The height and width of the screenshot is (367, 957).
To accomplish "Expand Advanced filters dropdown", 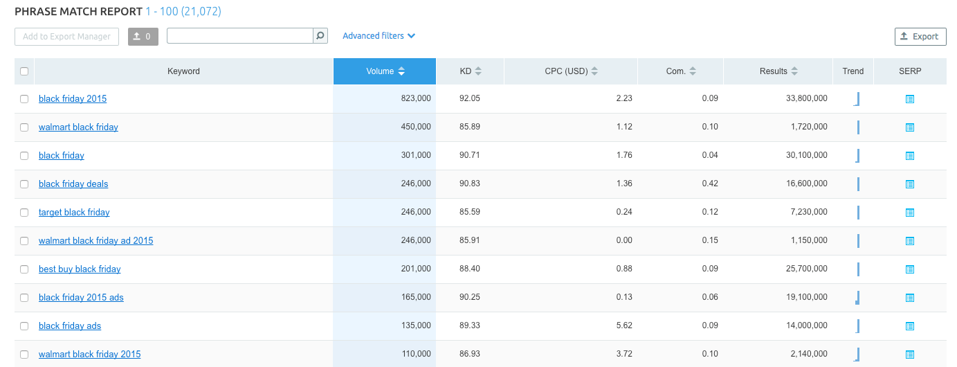I will pyautogui.click(x=379, y=36).
